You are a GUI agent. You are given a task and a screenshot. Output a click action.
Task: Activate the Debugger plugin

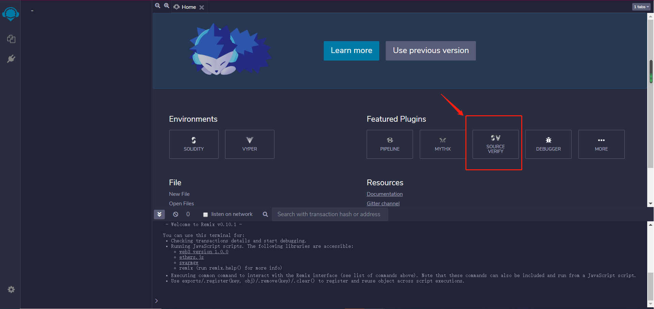[x=548, y=144]
